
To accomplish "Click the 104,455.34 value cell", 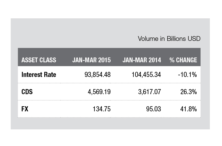I will point(146,75).
